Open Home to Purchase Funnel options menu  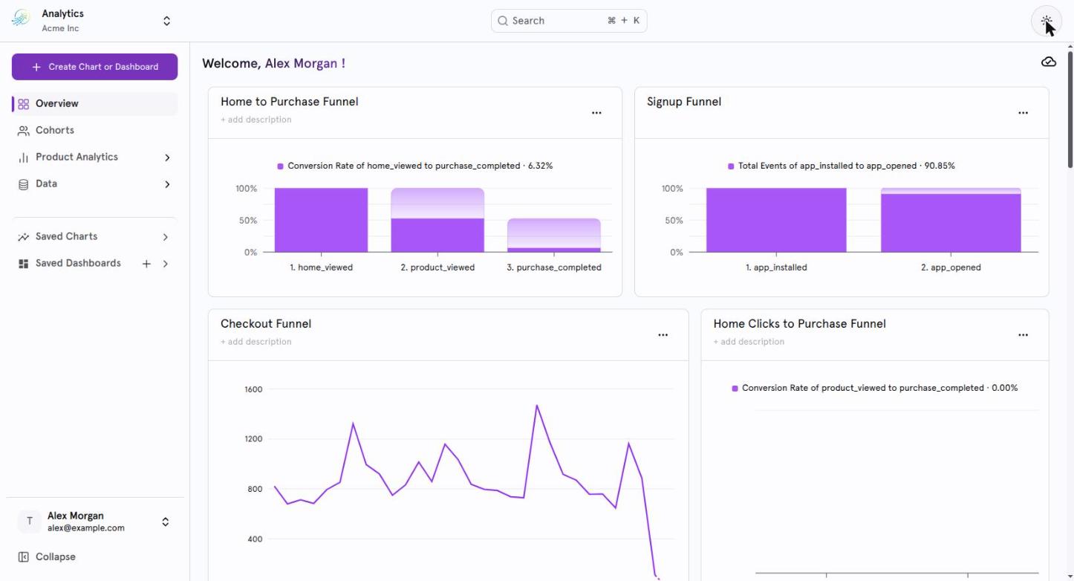[x=596, y=113]
